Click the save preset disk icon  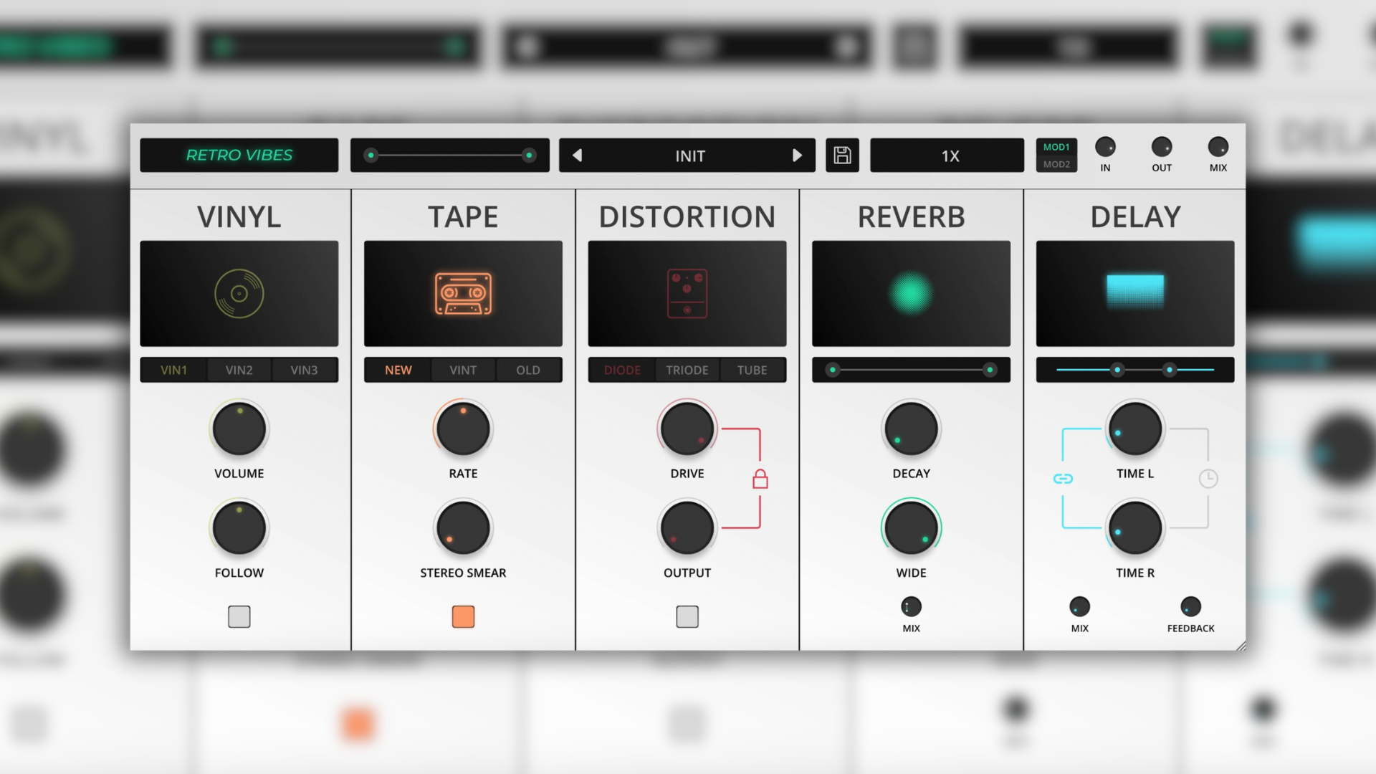click(x=842, y=155)
